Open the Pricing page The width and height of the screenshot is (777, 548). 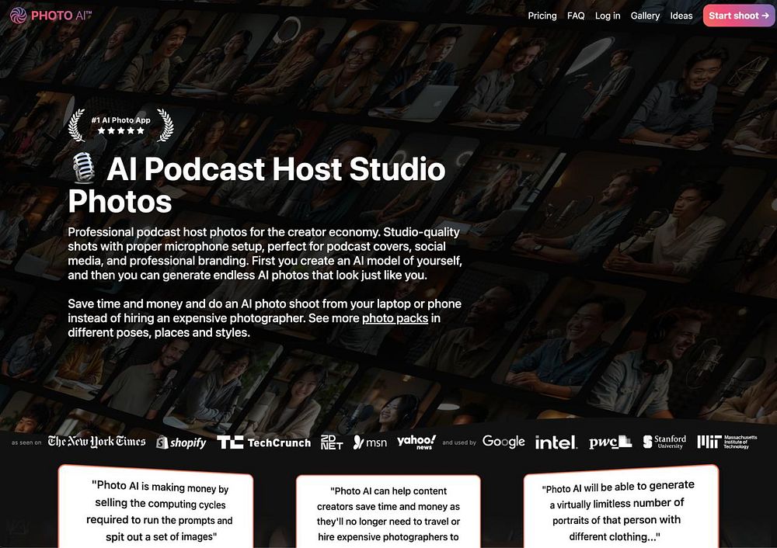(542, 16)
